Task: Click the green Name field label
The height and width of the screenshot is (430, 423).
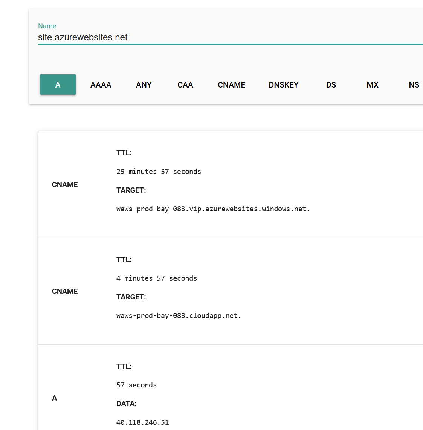Action: pos(47,26)
